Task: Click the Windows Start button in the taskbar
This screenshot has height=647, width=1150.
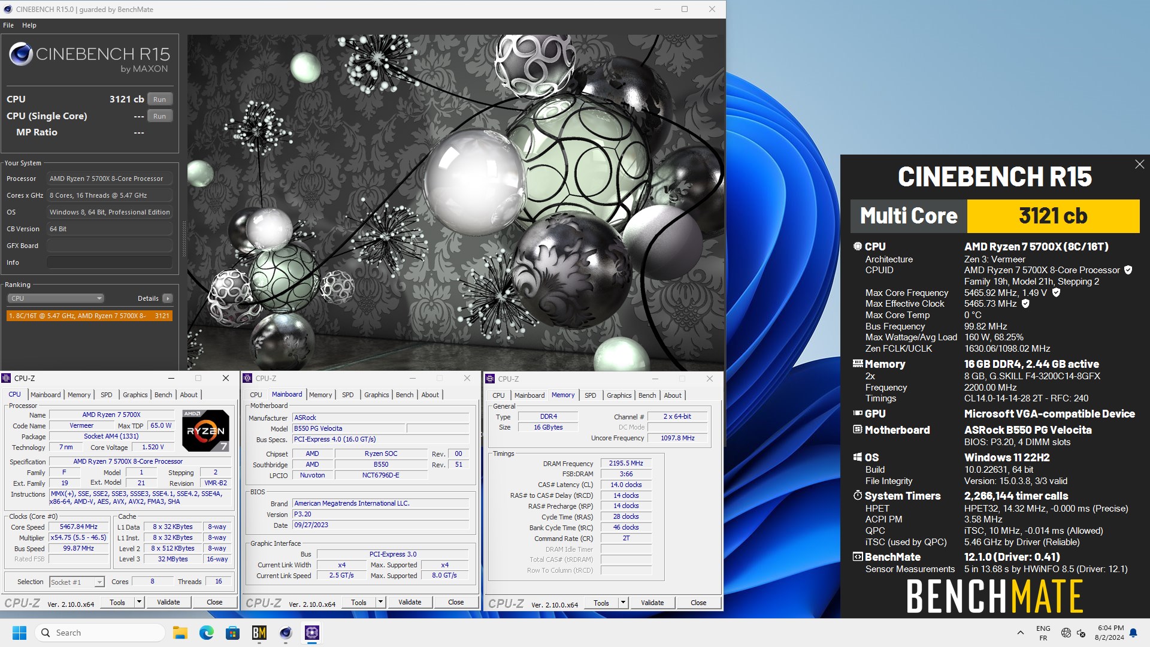Action: point(19,633)
